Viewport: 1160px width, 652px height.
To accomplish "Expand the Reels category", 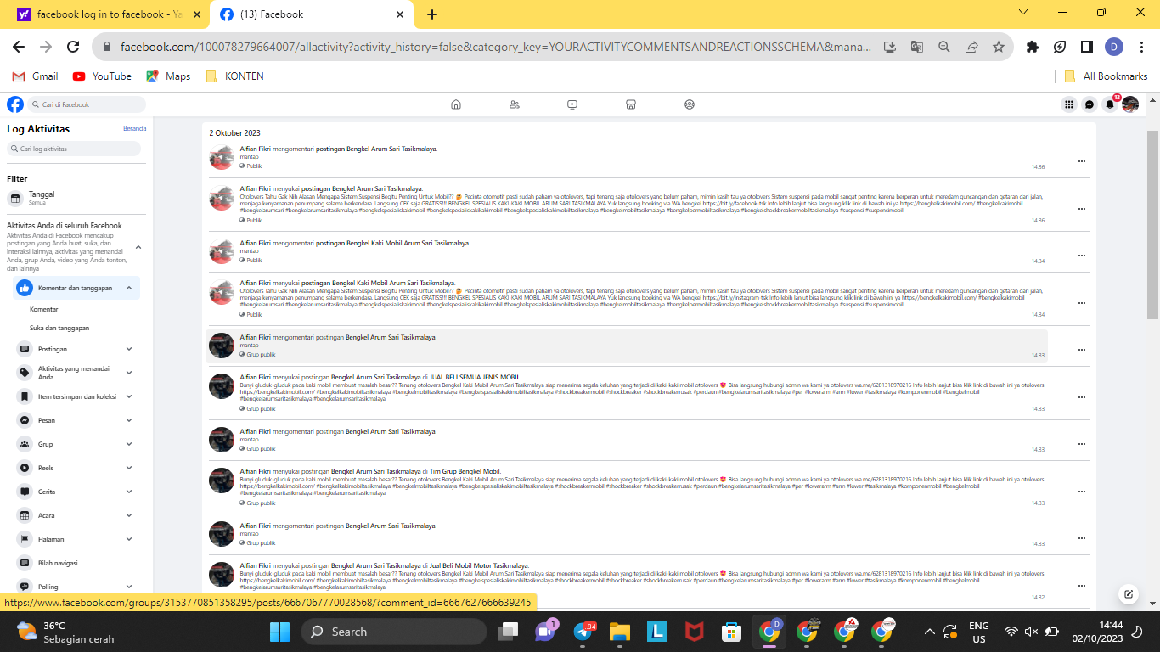I will coord(129,468).
